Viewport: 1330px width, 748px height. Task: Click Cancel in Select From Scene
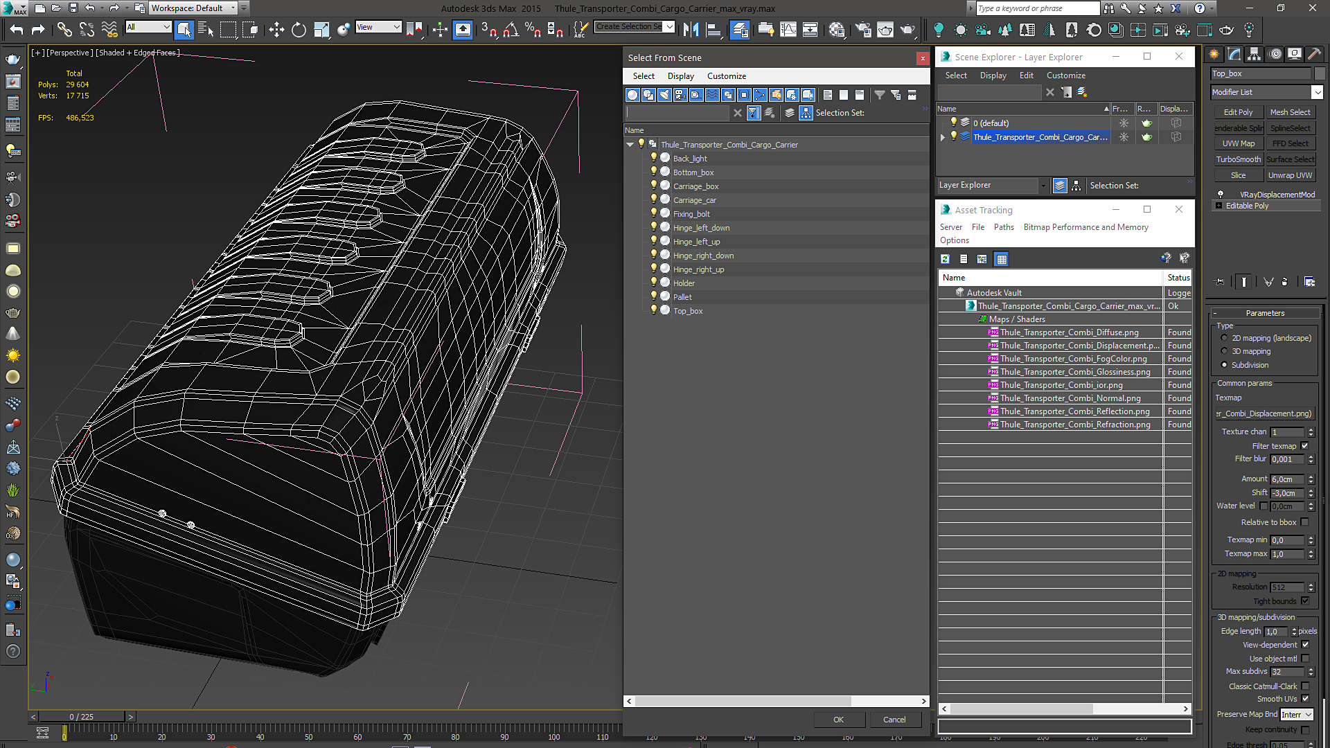tap(894, 720)
